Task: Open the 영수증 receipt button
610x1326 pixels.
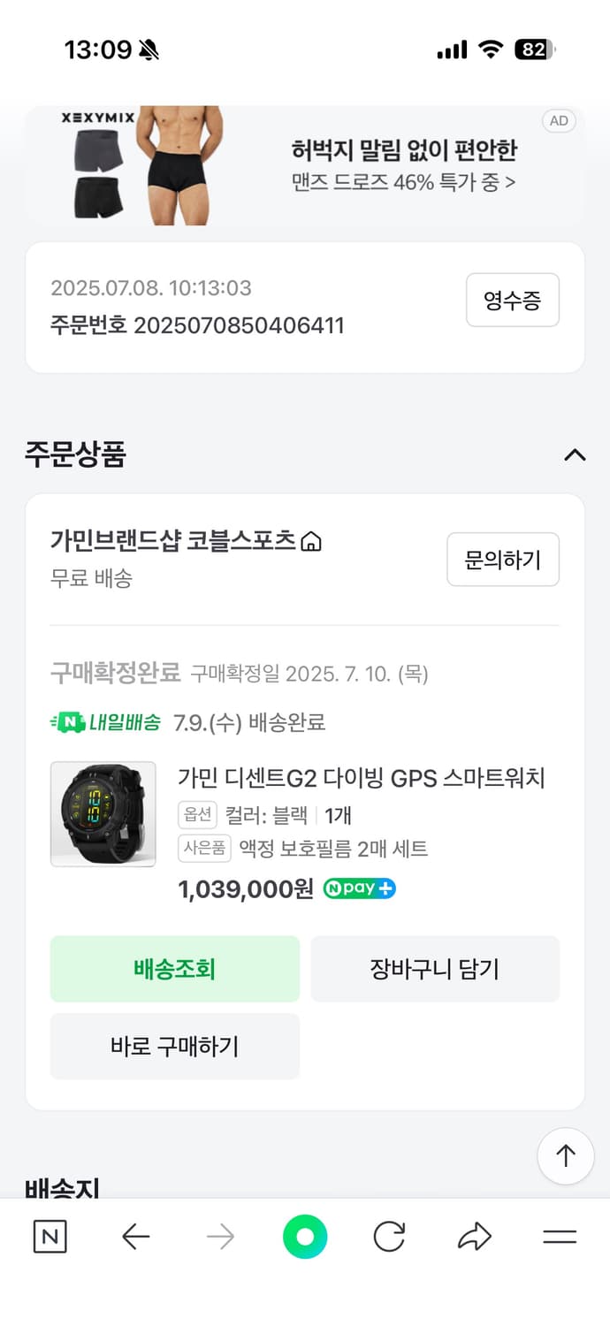Action: (x=513, y=300)
